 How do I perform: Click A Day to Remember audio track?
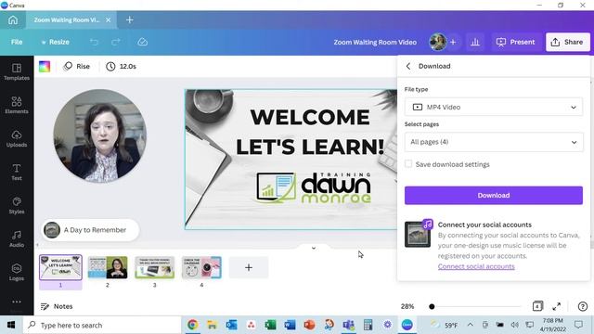(x=90, y=230)
